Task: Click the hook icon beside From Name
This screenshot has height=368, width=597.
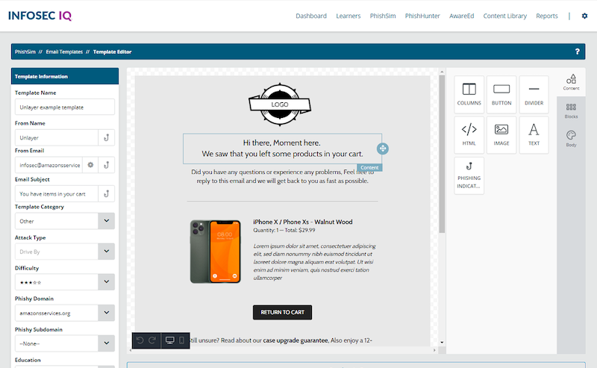Action: 107,137
